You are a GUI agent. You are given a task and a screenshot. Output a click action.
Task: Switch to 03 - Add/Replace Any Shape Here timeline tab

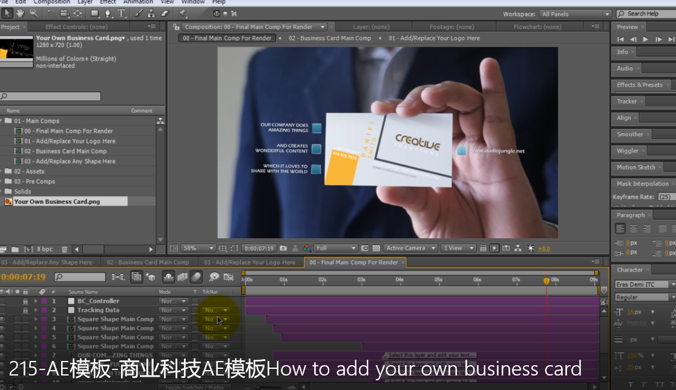click(x=46, y=262)
